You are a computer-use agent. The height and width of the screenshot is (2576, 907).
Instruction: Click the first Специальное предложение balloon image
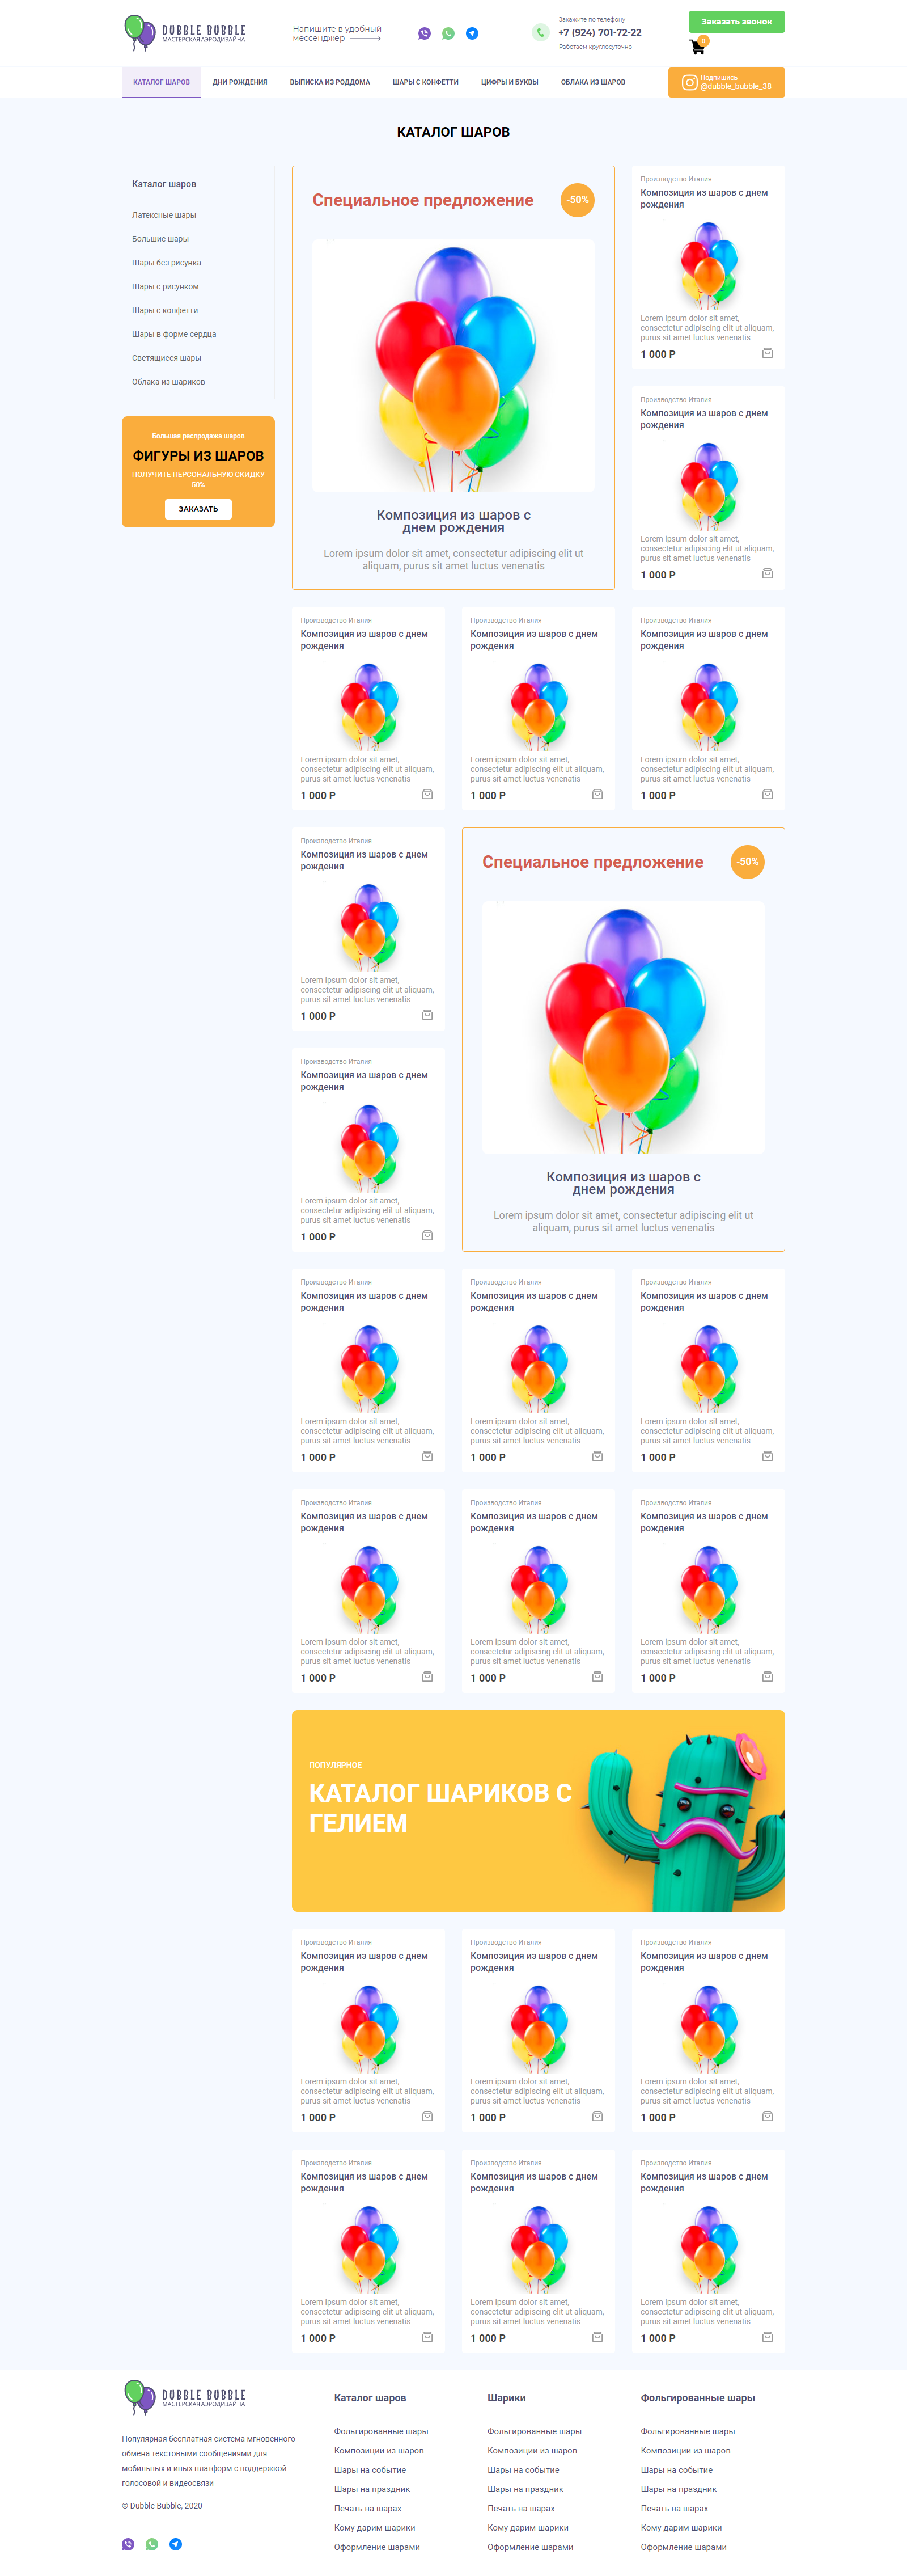(x=453, y=365)
